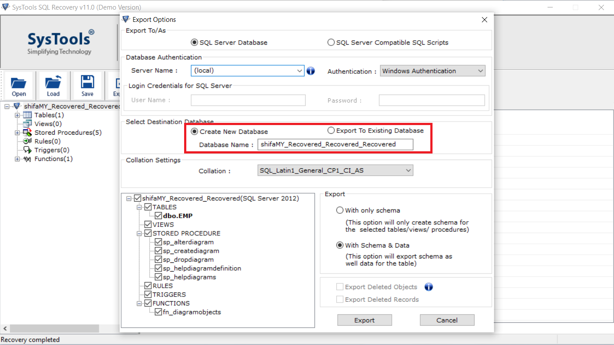The width and height of the screenshot is (614, 345).
Task: Click the Cancel button
Action: pos(447,320)
